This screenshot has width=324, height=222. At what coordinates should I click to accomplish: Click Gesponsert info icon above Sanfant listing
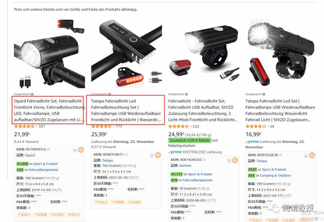[187, 94]
